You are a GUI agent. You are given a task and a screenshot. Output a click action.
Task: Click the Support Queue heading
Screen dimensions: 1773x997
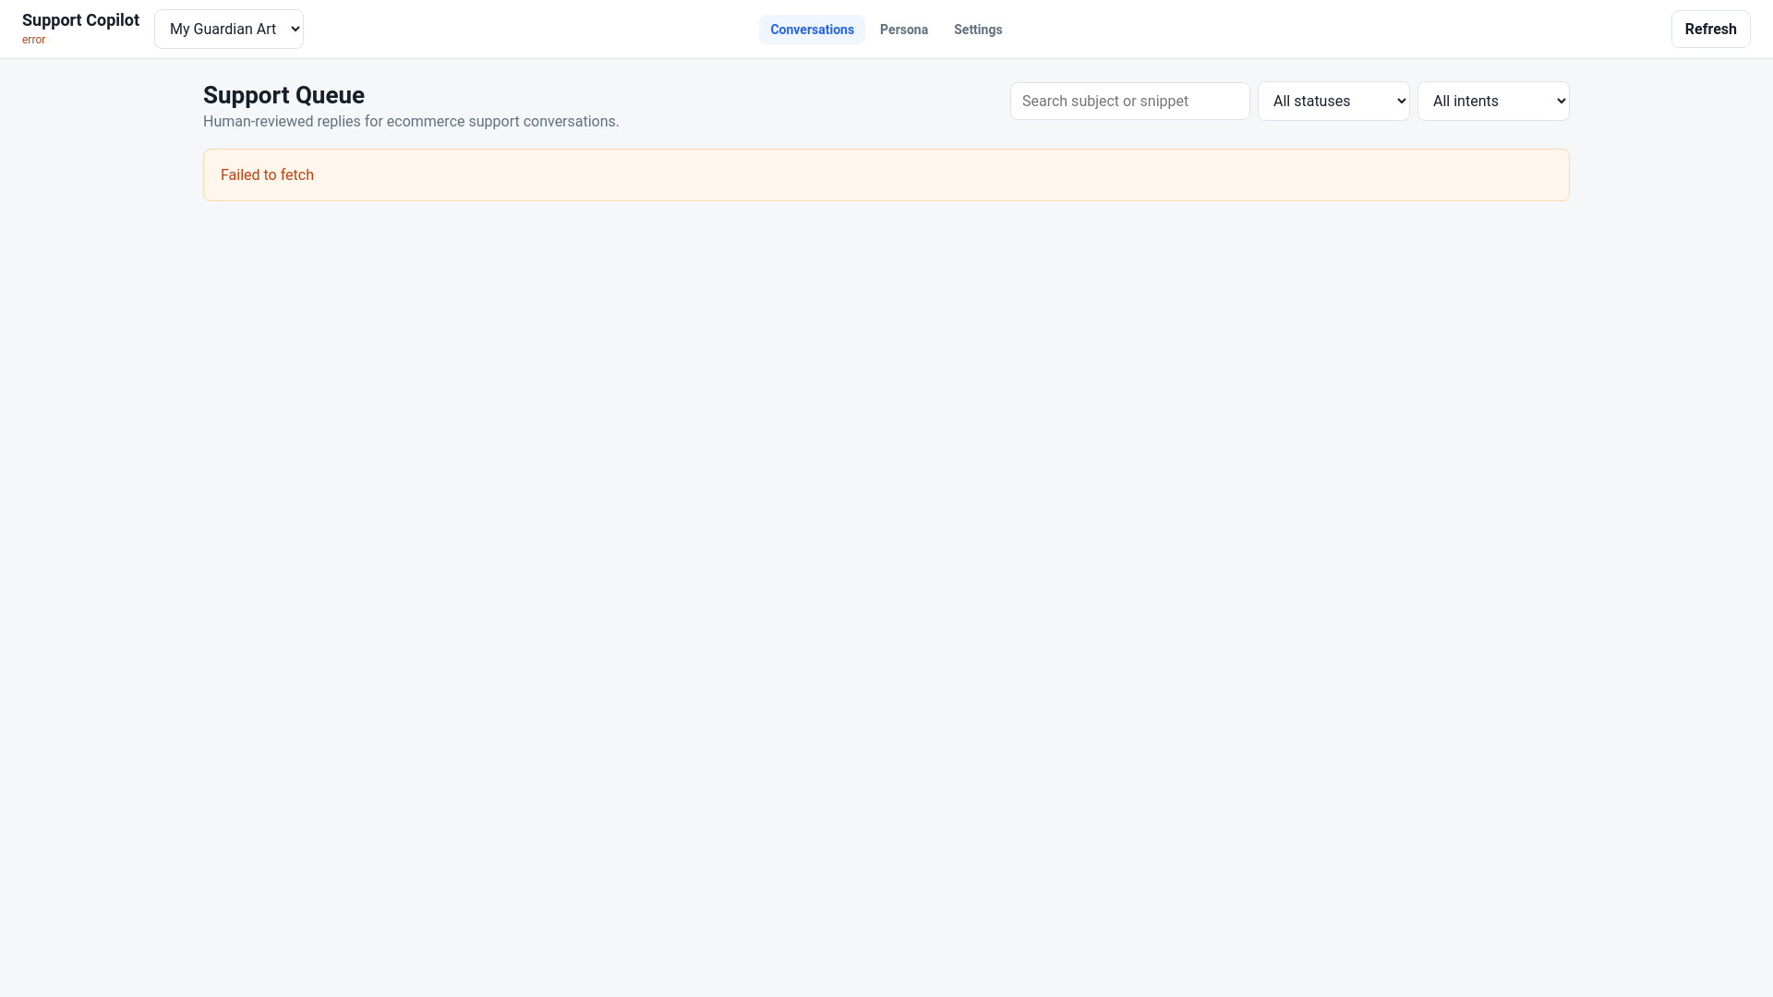click(283, 95)
